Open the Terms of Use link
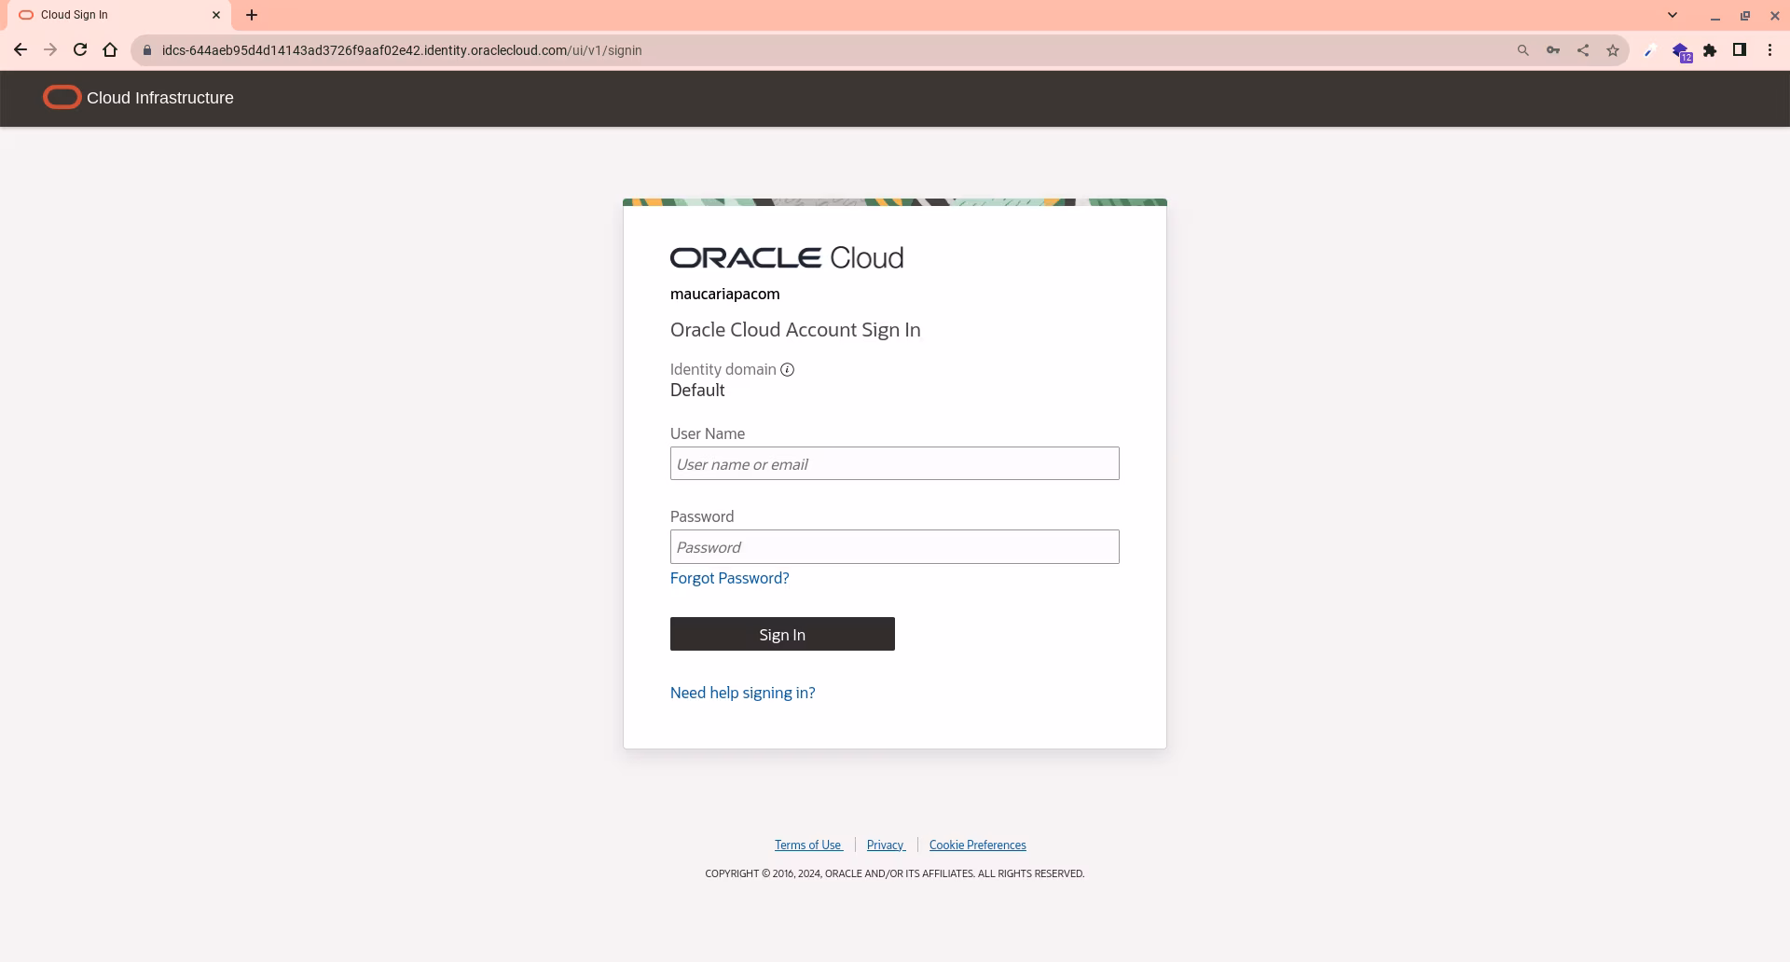This screenshot has width=1790, height=962. pyautogui.click(x=807, y=845)
